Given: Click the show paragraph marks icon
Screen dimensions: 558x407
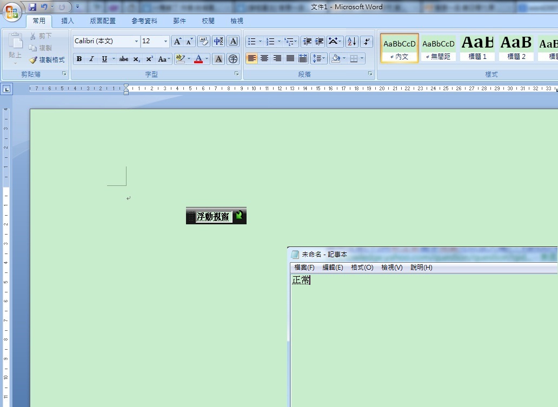Looking at the screenshot, I should 367,42.
